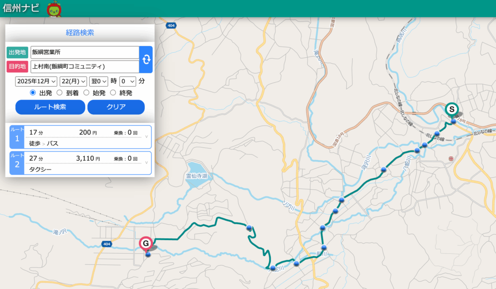Click the green S start marker
The height and width of the screenshot is (289, 496).
tap(451, 109)
